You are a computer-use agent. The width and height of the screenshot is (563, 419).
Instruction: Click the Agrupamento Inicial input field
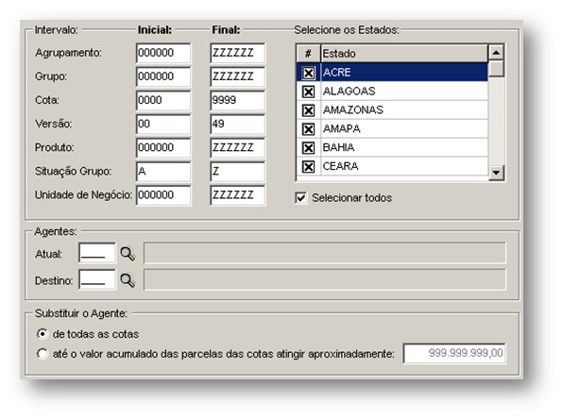[x=163, y=53]
